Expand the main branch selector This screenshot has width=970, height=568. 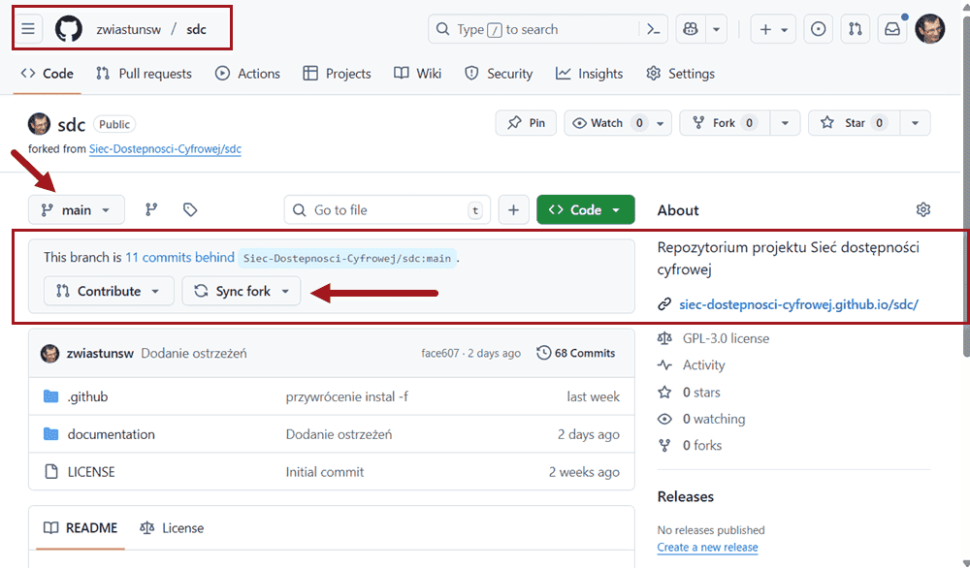[76, 209]
